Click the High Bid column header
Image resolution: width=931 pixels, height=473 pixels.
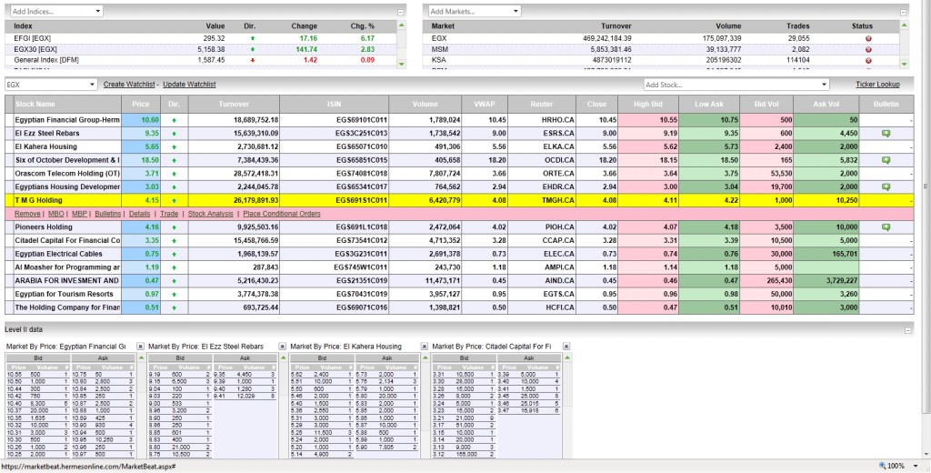(647, 104)
